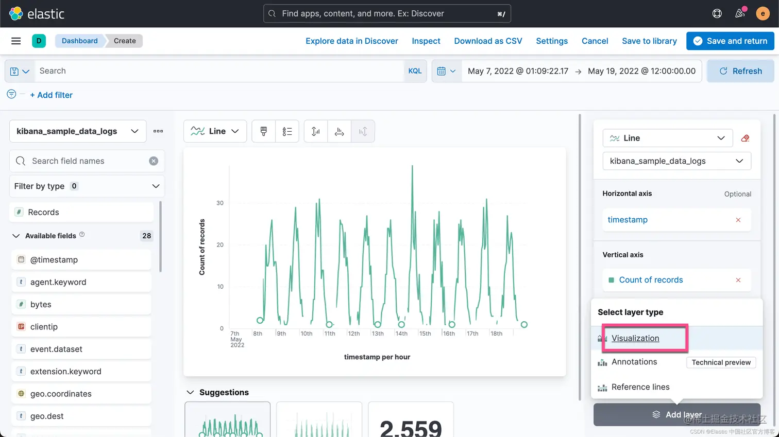The width and height of the screenshot is (779, 437).
Task: Clear layer using the eraser icon
Action: coord(745,138)
